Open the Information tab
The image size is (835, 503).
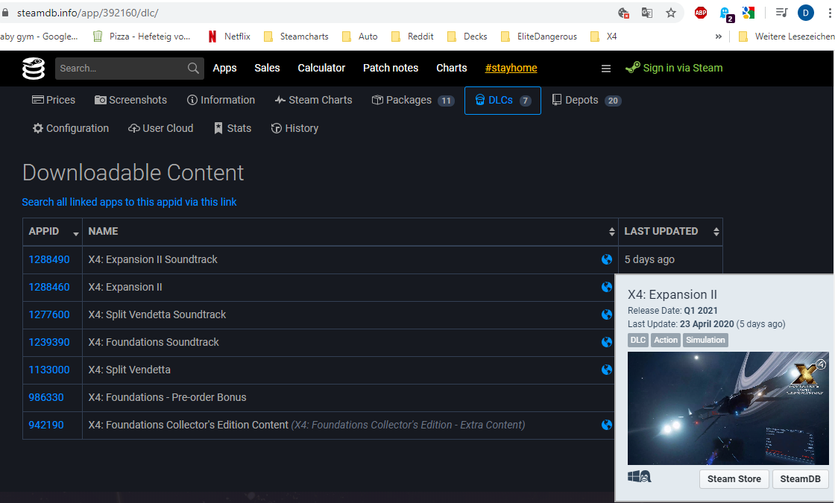[x=221, y=100]
